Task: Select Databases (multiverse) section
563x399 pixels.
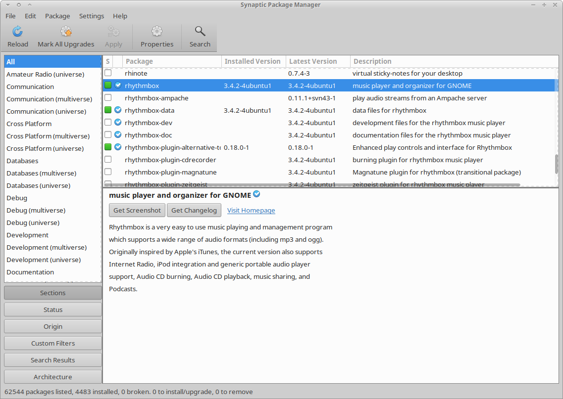Action: (53, 173)
